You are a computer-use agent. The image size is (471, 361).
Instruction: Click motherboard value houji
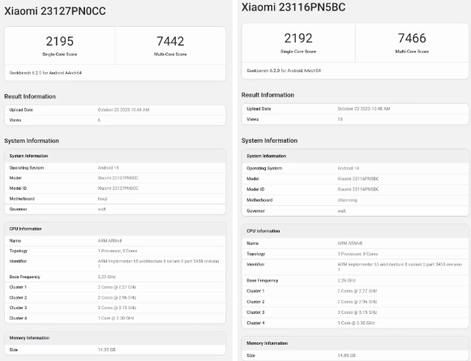click(102, 199)
